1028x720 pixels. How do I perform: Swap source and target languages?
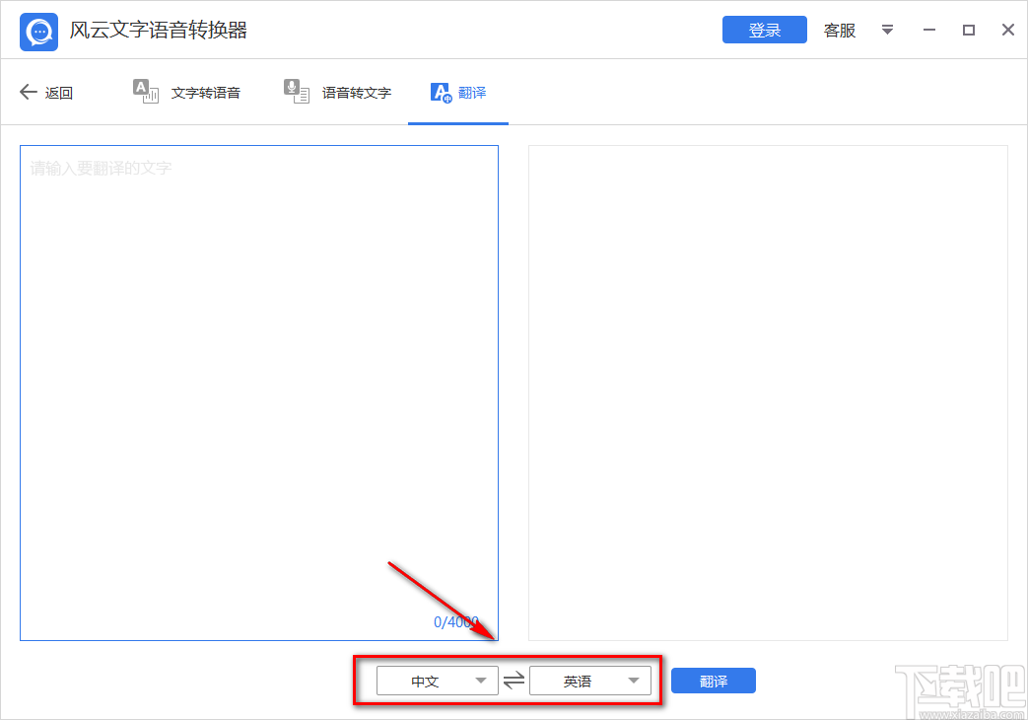514,681
